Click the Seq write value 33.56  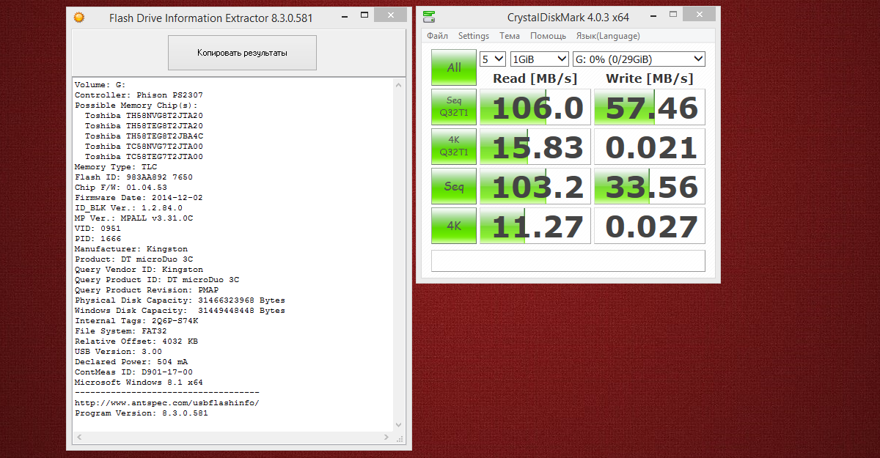(x=650, y=187)
